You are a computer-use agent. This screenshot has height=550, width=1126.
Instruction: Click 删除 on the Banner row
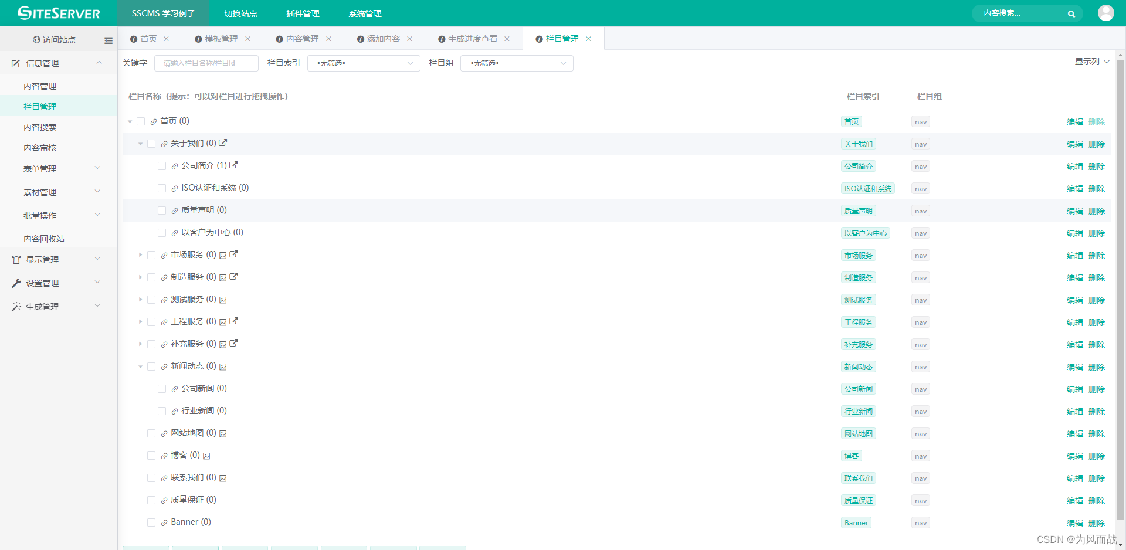tap(1097, 522)
